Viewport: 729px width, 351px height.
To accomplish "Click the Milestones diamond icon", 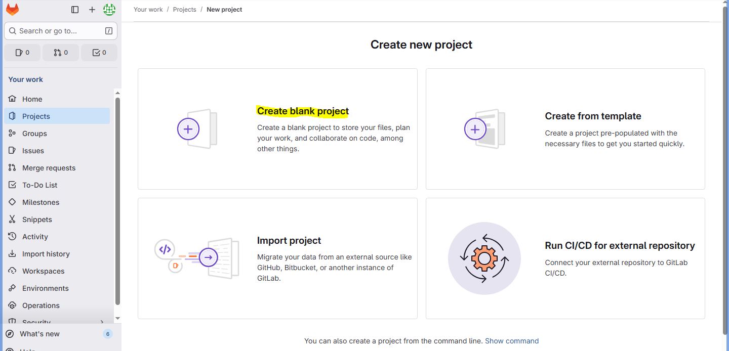I will point(13,202).
